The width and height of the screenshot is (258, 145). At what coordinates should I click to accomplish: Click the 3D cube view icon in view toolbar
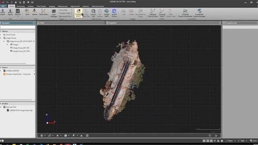65,136
